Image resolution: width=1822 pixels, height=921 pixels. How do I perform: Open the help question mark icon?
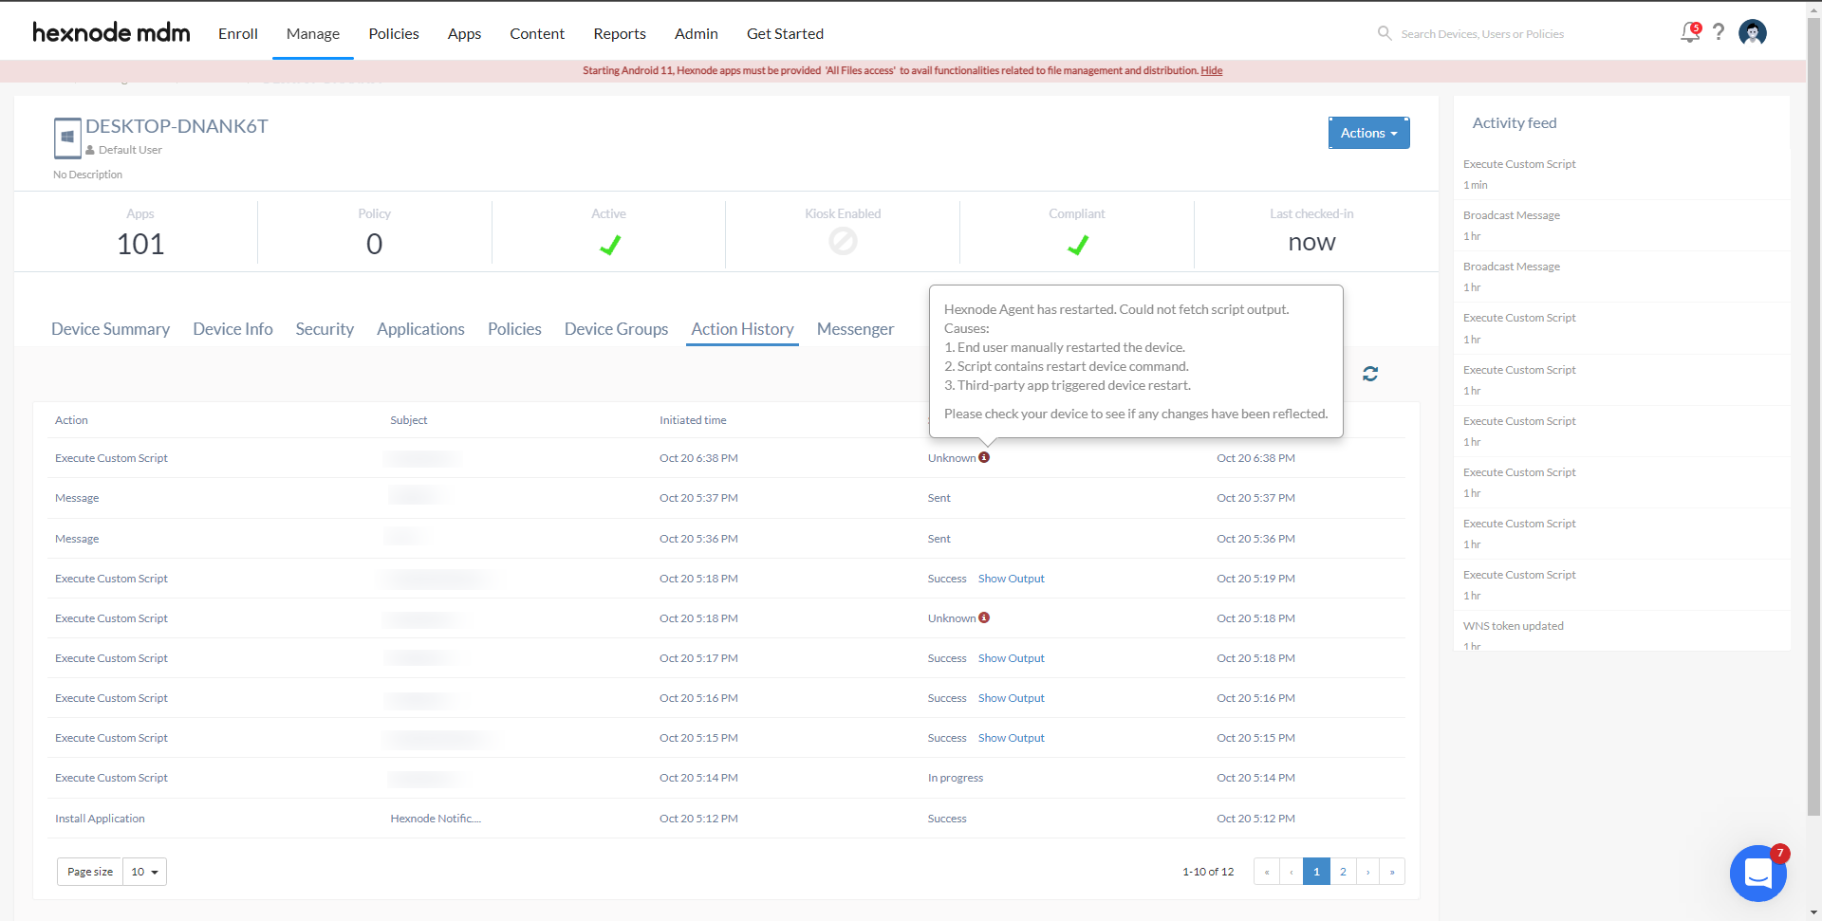pos(1719,32)
